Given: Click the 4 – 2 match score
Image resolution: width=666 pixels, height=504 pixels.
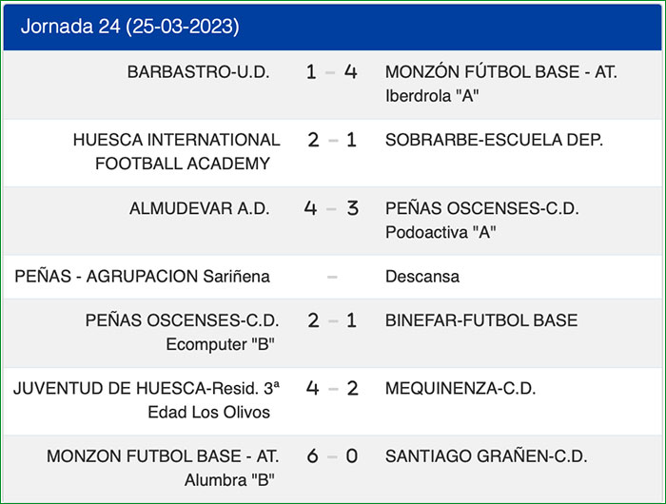Looking at the screenshot, I should click(x=331, y=388).
